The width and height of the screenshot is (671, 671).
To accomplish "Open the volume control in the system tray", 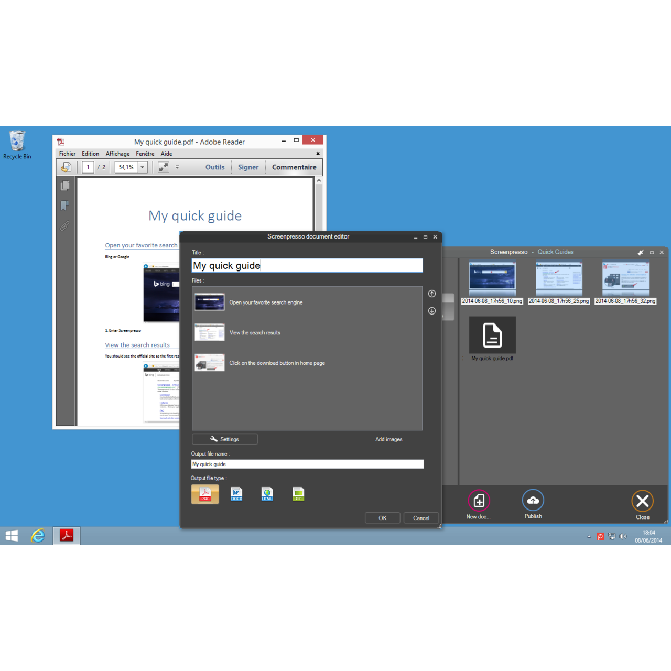I will click(623, 536).
